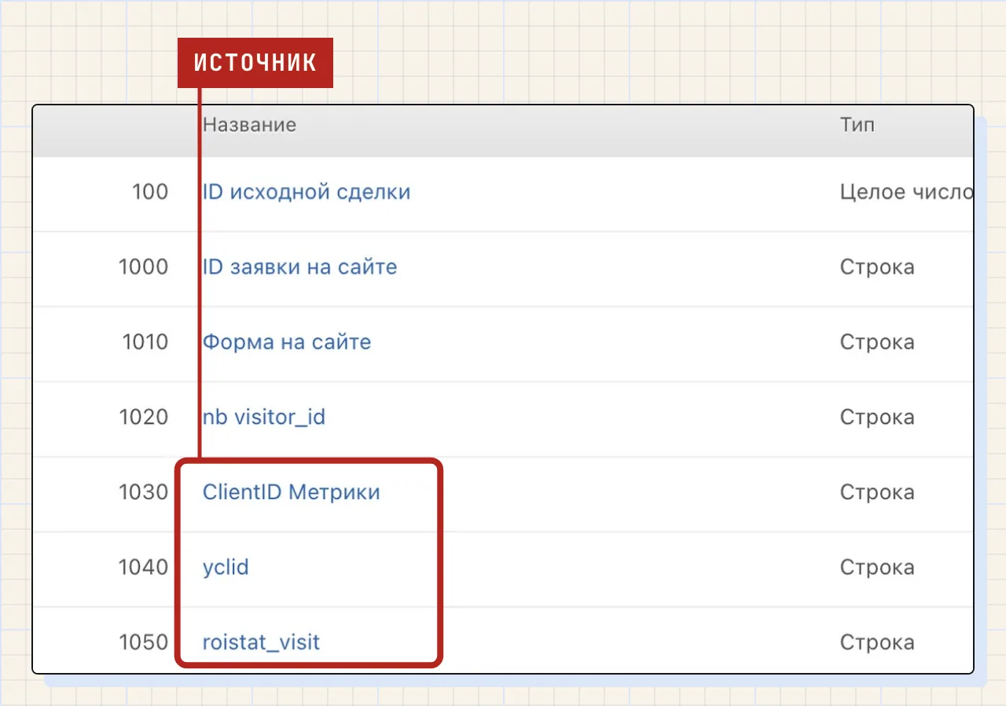Image resolution: width=1006 pixels, height=706 pixels.
Task: Open the 'ClientID Метрики' field link
Action: [x=292, y=492]
